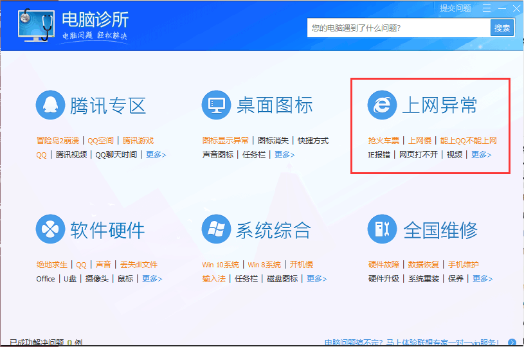Open the Internet Explorer 上网异常 icon
The height and width of the screenshot is (347, 524).
(x=382, y=105)
